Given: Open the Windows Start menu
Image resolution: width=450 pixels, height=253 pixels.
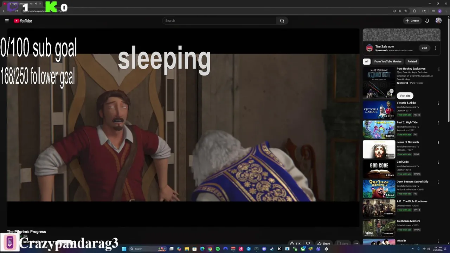Looking at the screenshot, I should [124, 249].
